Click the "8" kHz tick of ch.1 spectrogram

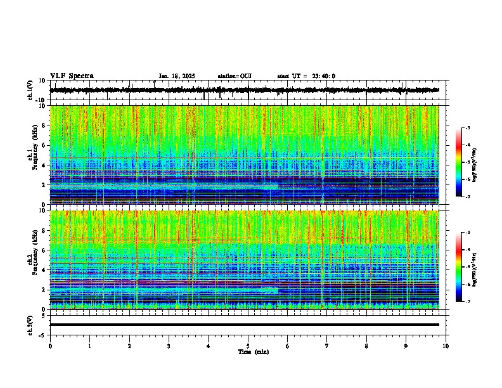44,126
